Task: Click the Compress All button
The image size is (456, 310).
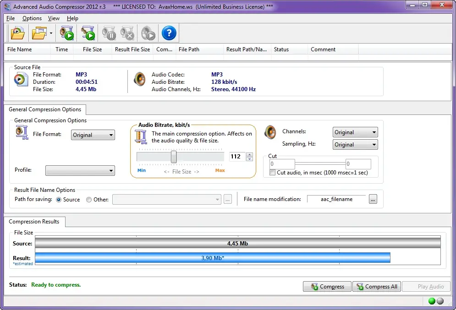Action: pyautogui.click(x=377, y=287)
